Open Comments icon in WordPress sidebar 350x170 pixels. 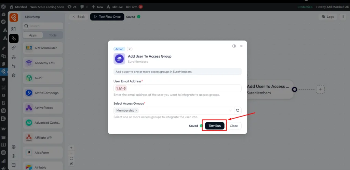(3, 79)
